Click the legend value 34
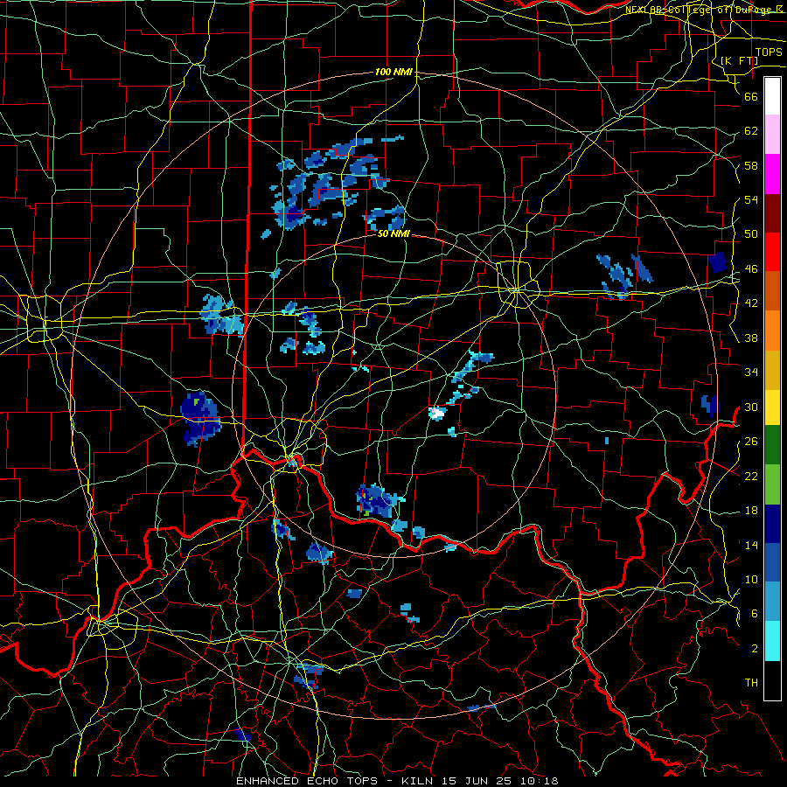 click(751, 372)
